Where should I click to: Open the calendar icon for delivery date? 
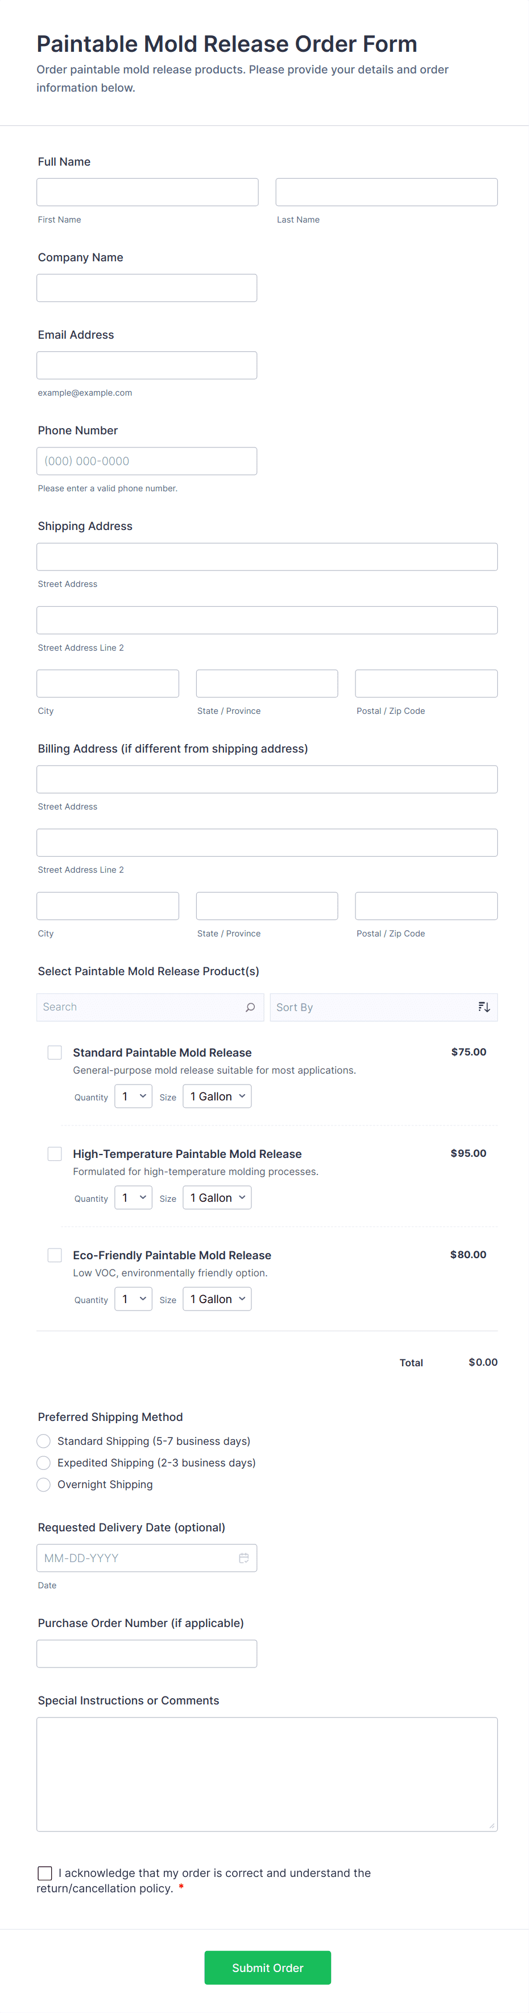click(x=243, y=1558)
